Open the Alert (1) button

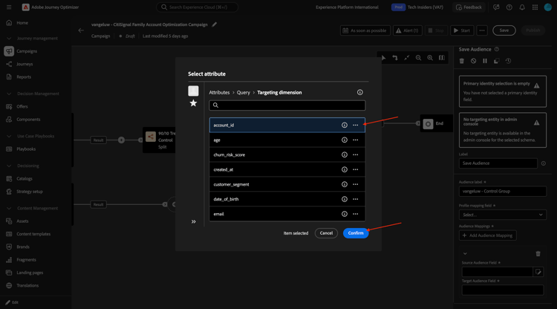point(408,30)
